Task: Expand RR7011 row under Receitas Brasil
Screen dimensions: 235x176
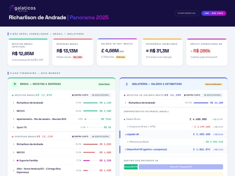Action: coord(61,111)
